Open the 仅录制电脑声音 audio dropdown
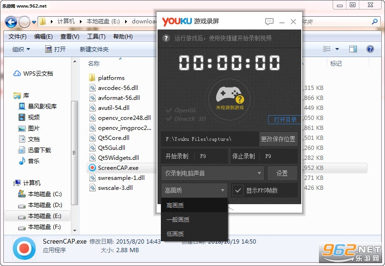 point(212,173)
